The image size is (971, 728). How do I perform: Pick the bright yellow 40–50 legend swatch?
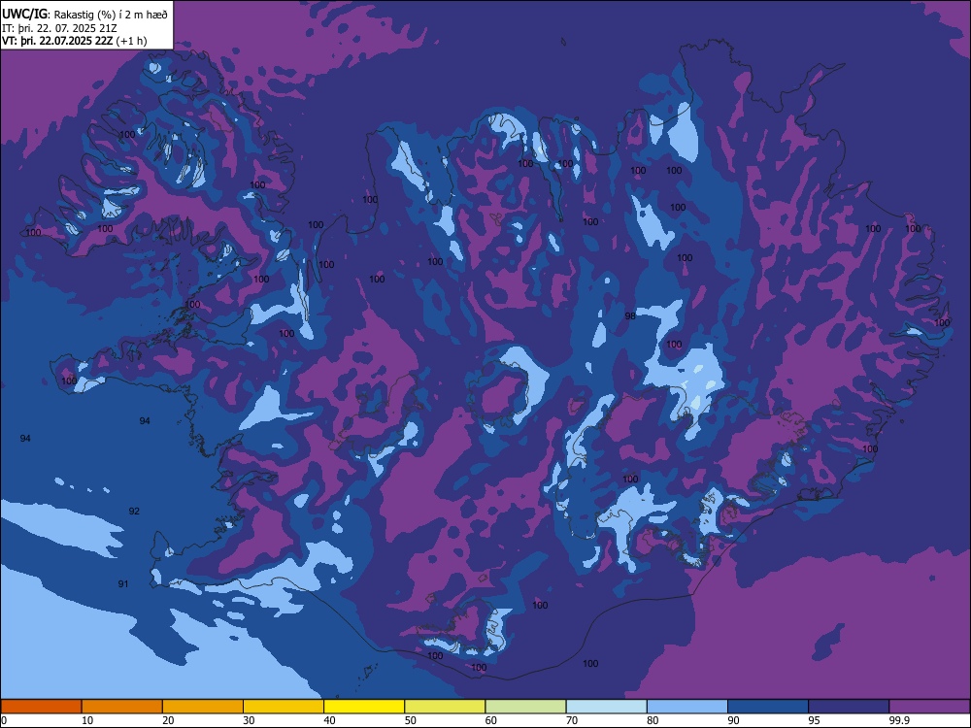click(x=364, y=707)
